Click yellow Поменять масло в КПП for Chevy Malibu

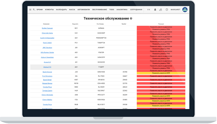click(x=161, y=101)
